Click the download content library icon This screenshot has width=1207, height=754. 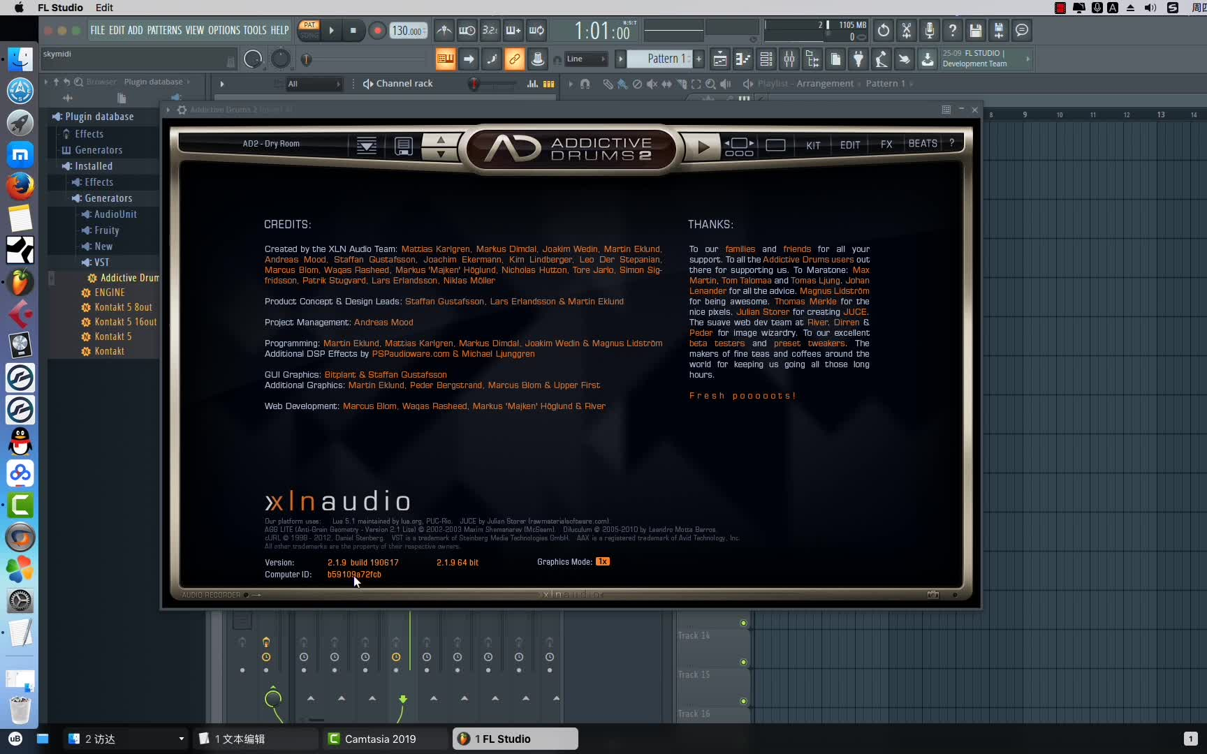click(927, 59)
